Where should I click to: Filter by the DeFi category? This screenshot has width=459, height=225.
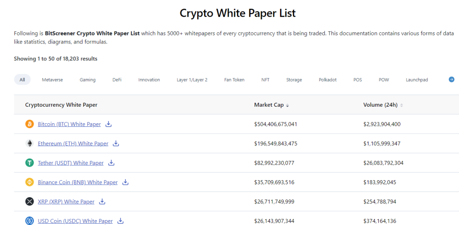(117, 80)
